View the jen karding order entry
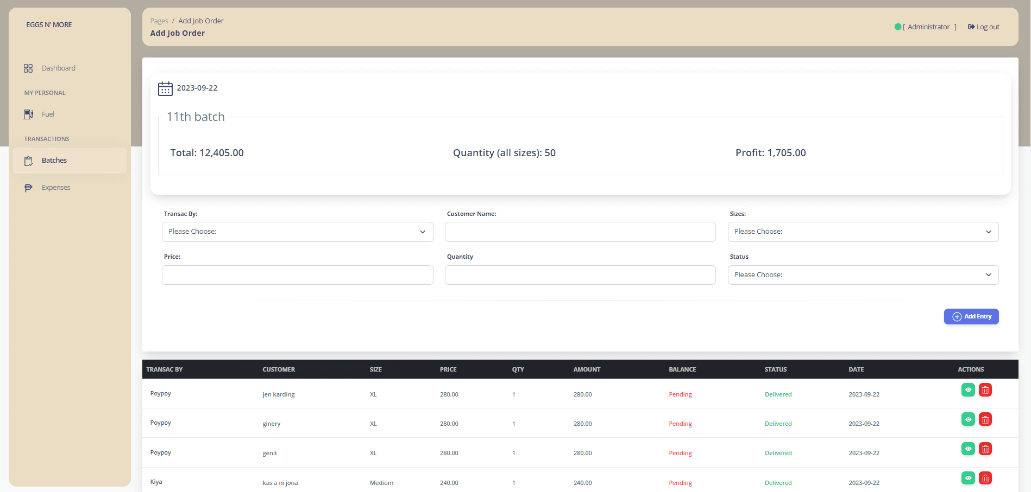The width and height of the screenshot is (1031, 492). [x=968, y=389]
